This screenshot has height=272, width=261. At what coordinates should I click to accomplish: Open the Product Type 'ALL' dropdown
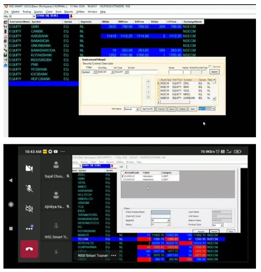(x=222, y=225)
